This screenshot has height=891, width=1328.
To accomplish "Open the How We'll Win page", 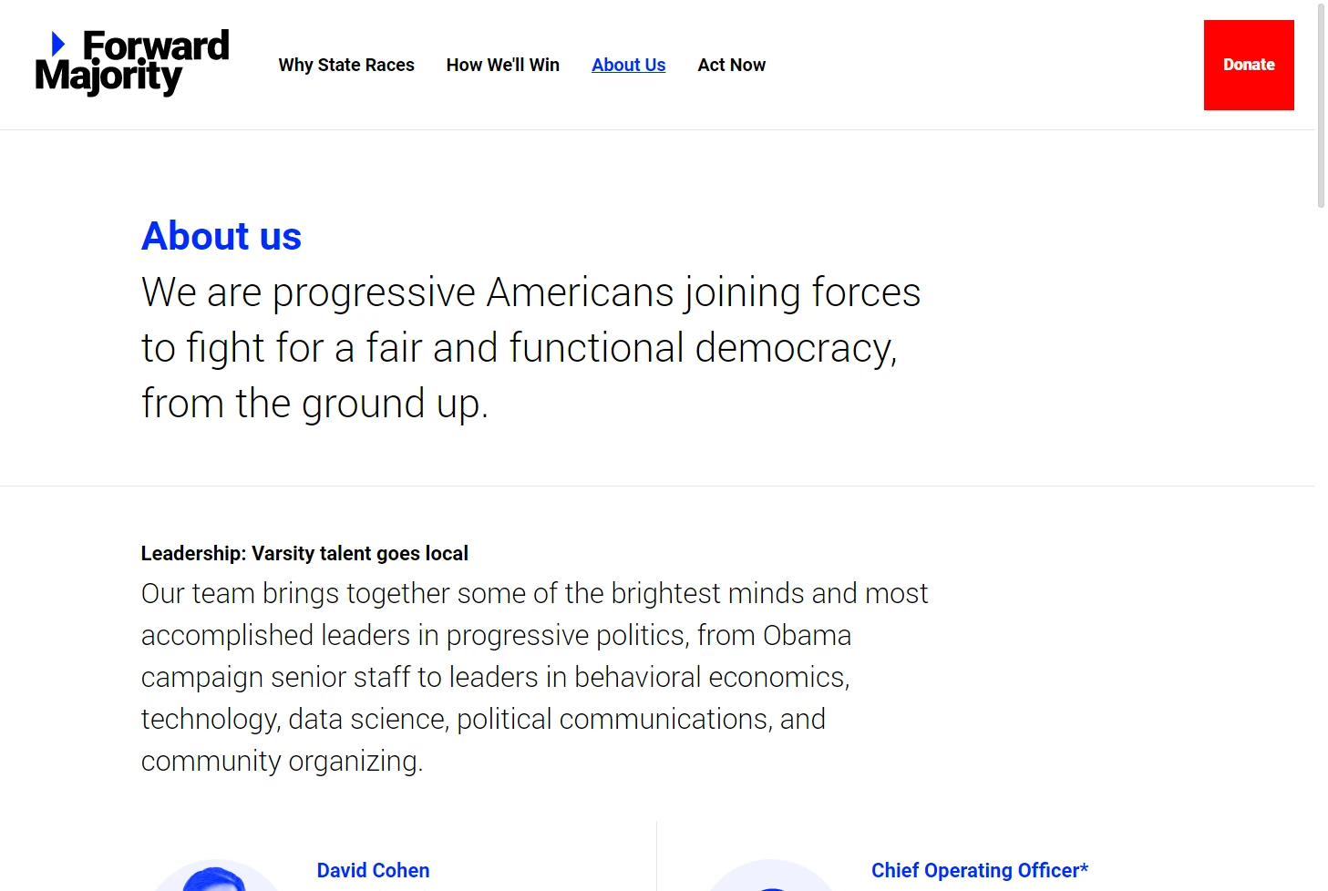I will pyautogui.click(x=503, y=65).
